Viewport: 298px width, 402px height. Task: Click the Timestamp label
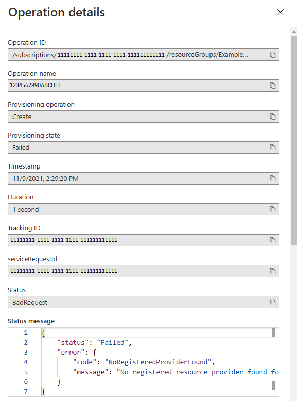coord(24,166)
